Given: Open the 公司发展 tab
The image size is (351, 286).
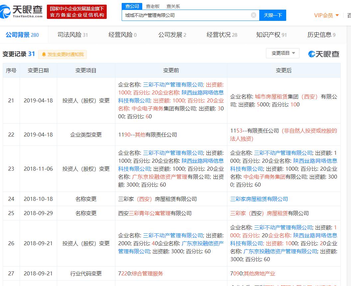Looking at the screenshot, I should (x=172, y=35).
